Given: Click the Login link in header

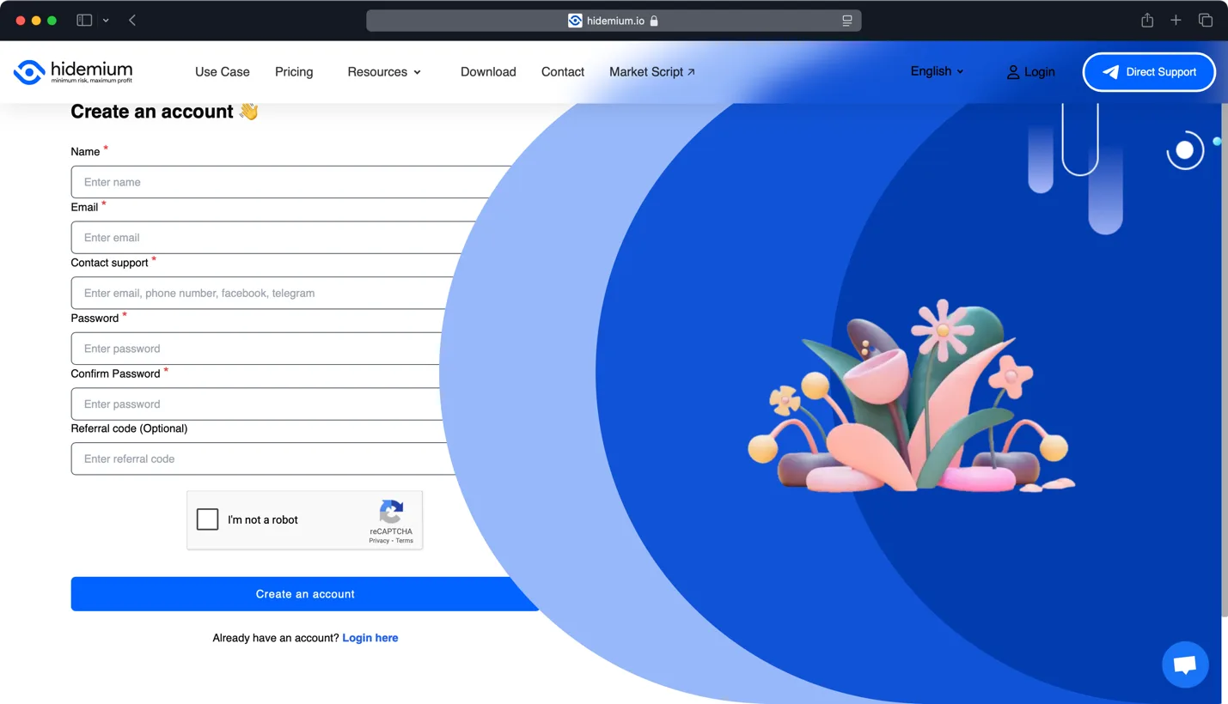Looking at the screenshot, I should coord(1030,72).
